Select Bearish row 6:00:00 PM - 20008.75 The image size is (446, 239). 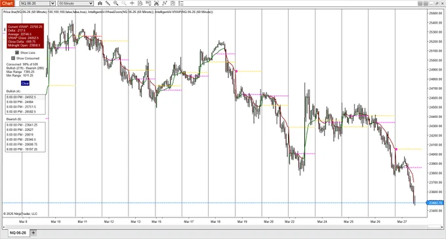pos(25,144)
